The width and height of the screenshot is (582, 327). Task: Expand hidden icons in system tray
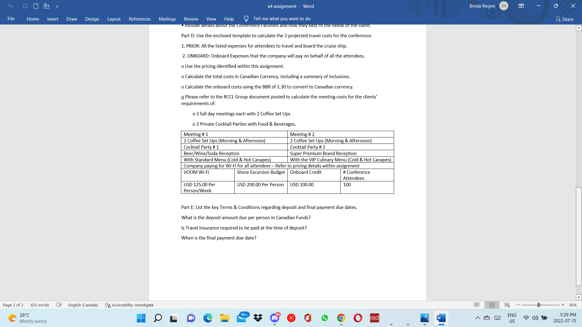pos(477,318)
